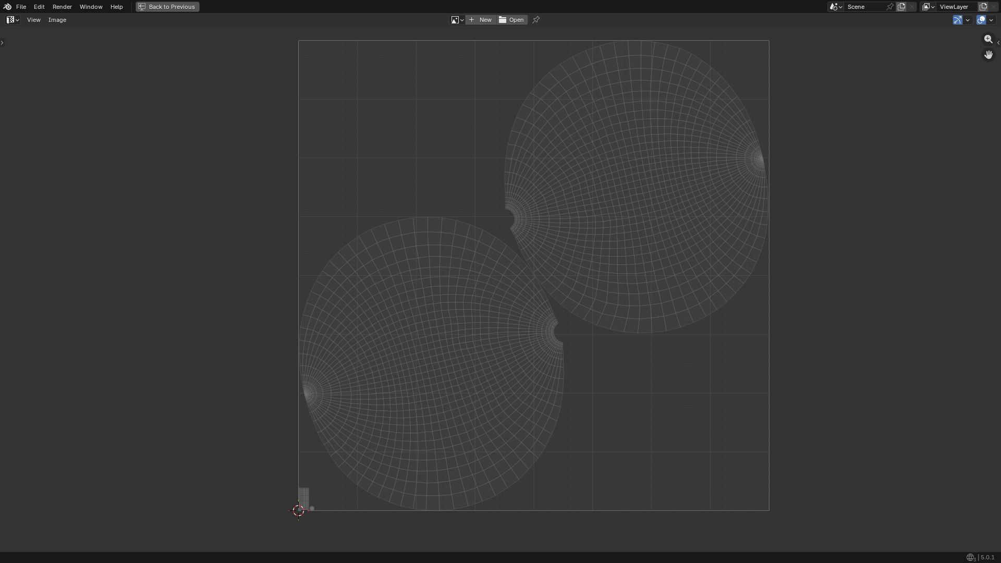1001x563 pixels.
Task: Expand the left toolbar region arrow
Action: point(2,43)
